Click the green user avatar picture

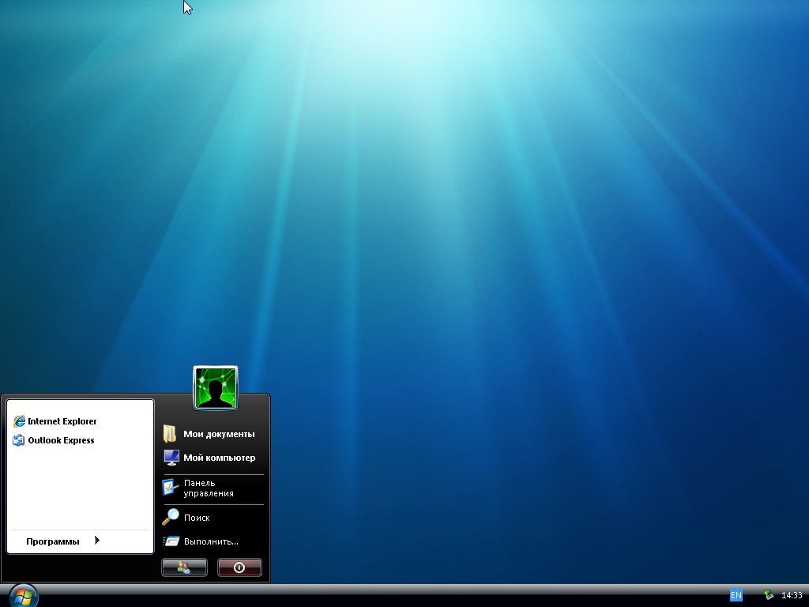[216, 388]
